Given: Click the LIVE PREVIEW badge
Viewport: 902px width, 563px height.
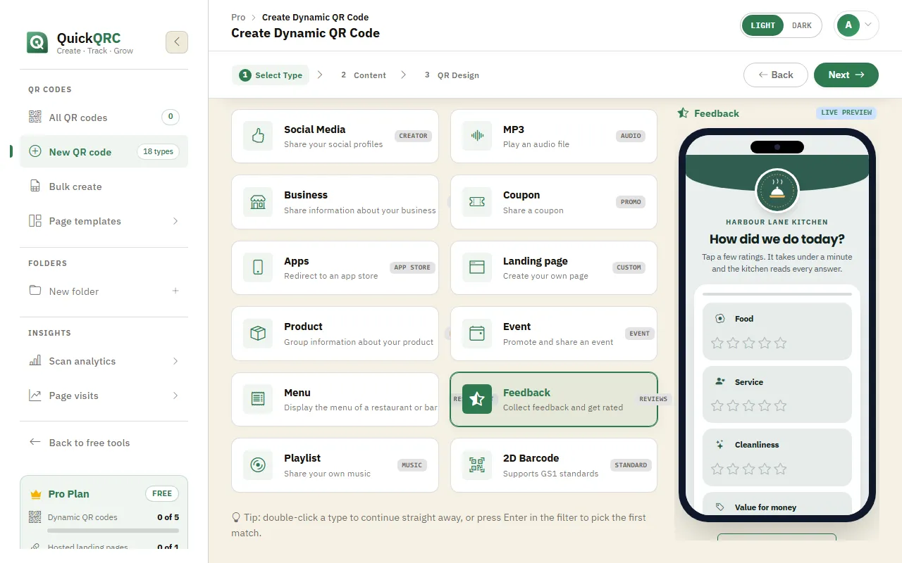Looking at the screenshot, I should [x=846, y=113].
